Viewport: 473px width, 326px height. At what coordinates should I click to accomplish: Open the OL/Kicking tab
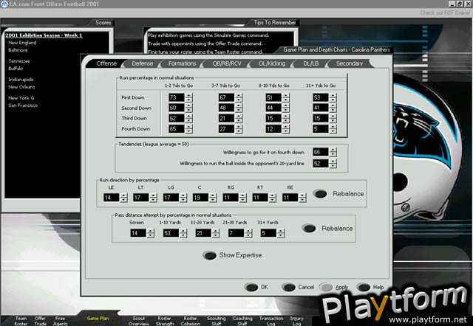click(271, 63)
